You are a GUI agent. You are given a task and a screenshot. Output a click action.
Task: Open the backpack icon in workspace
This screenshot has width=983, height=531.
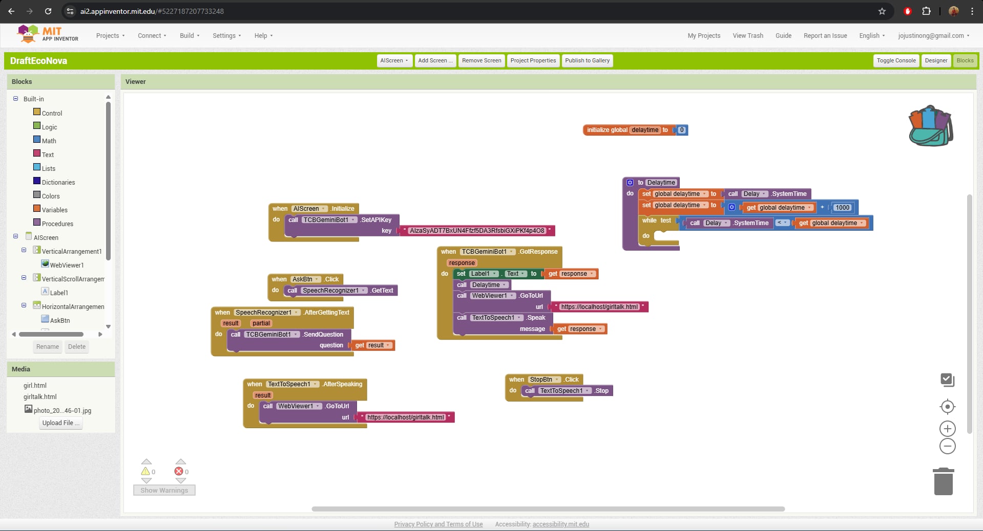pos(930,126)
